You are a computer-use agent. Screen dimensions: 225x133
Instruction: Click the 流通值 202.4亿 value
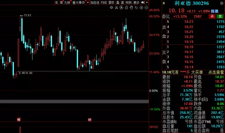(218, 113)
